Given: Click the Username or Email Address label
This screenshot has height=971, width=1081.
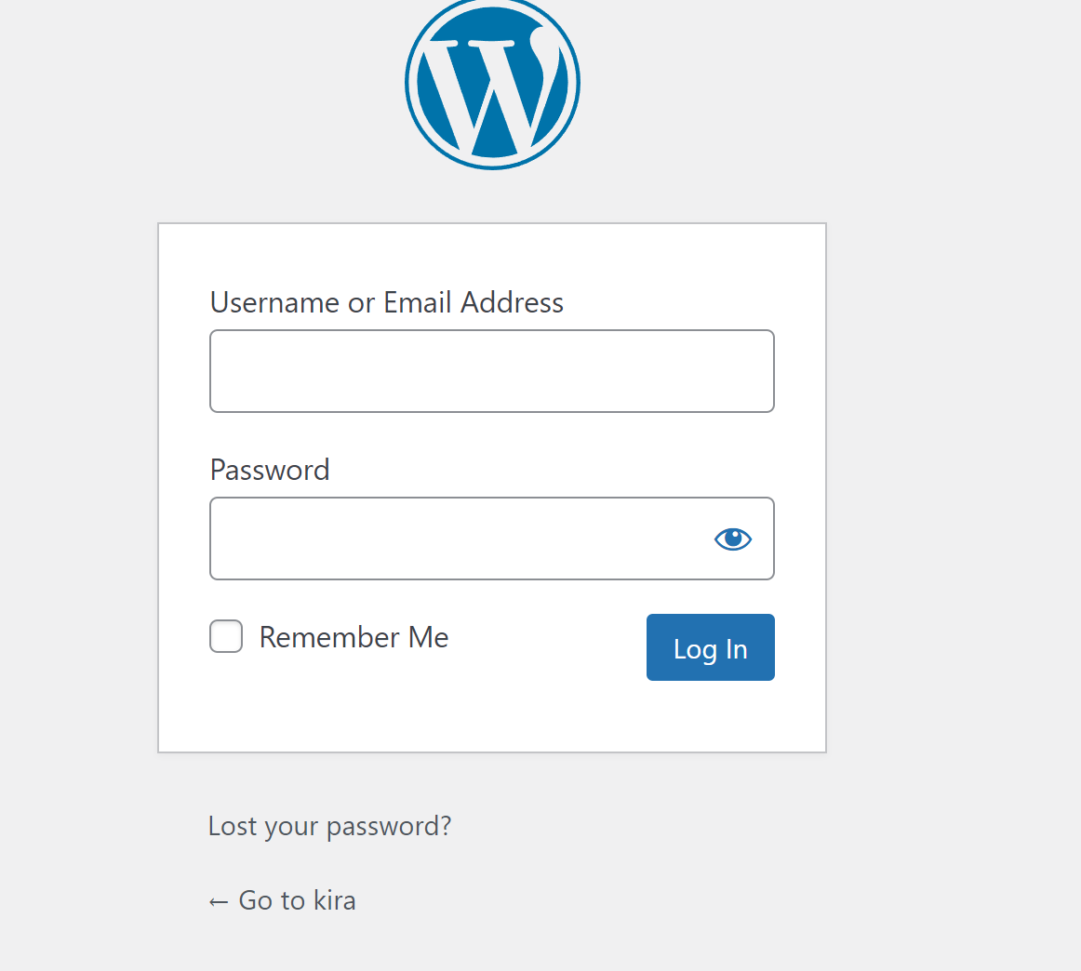Looking at the screenshot, I should 386,302.
